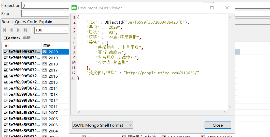270x137 pixels.
Task: Click the horizontal scroll left arrow in JSON Viewer
Action: pos(79,112)
